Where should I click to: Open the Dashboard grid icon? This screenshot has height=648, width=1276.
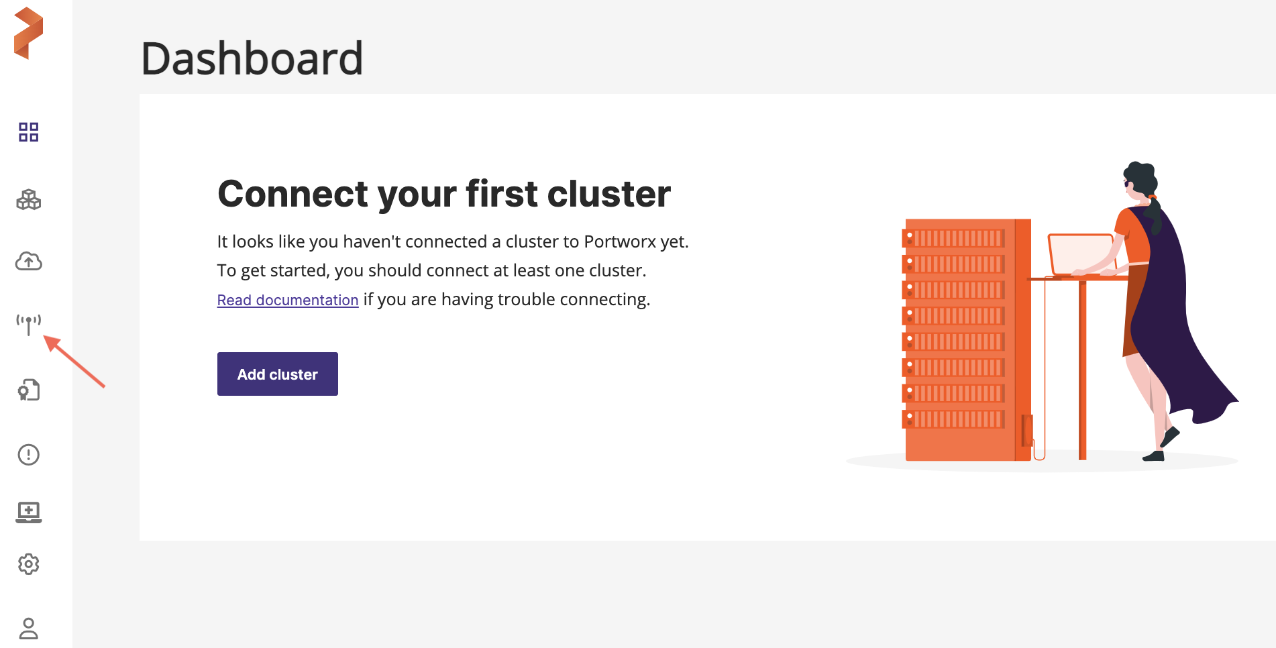point(29,132)
